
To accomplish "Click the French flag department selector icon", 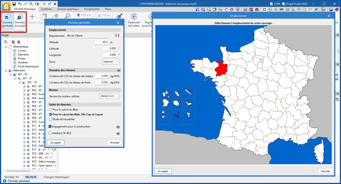I will click(x=117, y=35).
